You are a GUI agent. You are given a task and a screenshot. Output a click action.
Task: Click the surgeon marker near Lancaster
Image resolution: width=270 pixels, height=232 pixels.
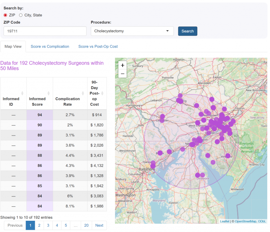click(162, 117)
